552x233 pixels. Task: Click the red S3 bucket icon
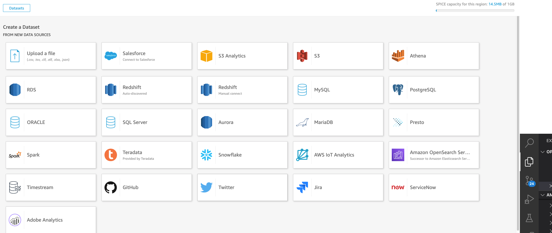(302, 56)
